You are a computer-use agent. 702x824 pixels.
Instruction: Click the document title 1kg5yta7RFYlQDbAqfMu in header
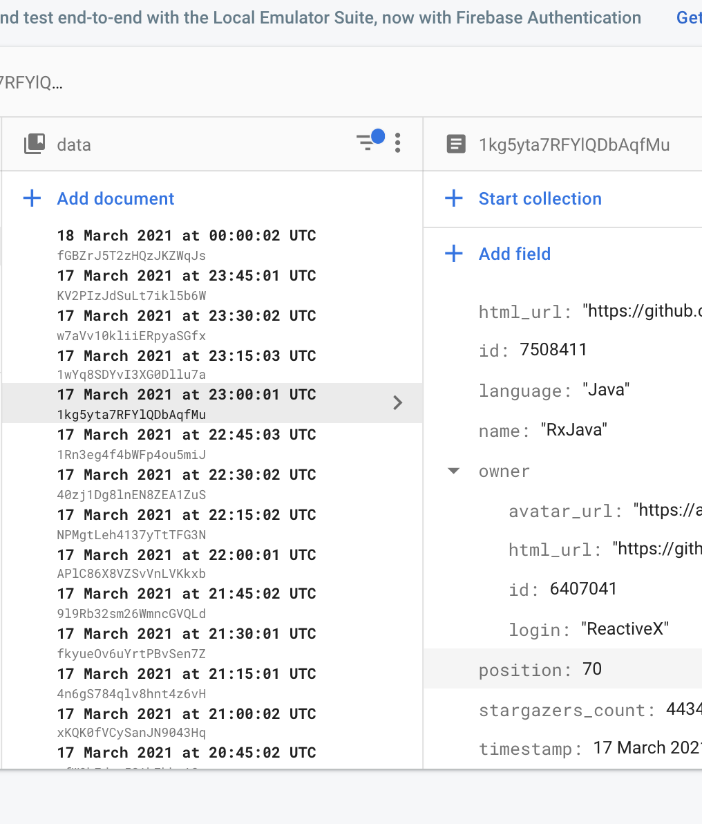click(574, 144)
